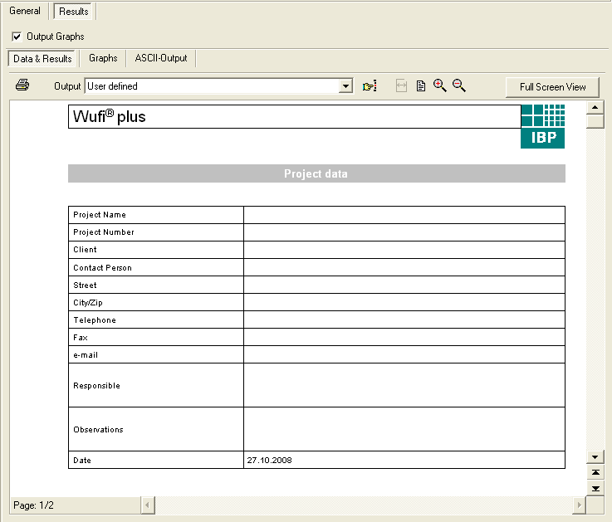Click the Wufi plus title
The width and height of the screenshot is (612, 522).
tap(110, 116)
